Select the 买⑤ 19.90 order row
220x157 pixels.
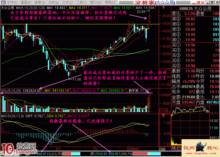point(196,66)
